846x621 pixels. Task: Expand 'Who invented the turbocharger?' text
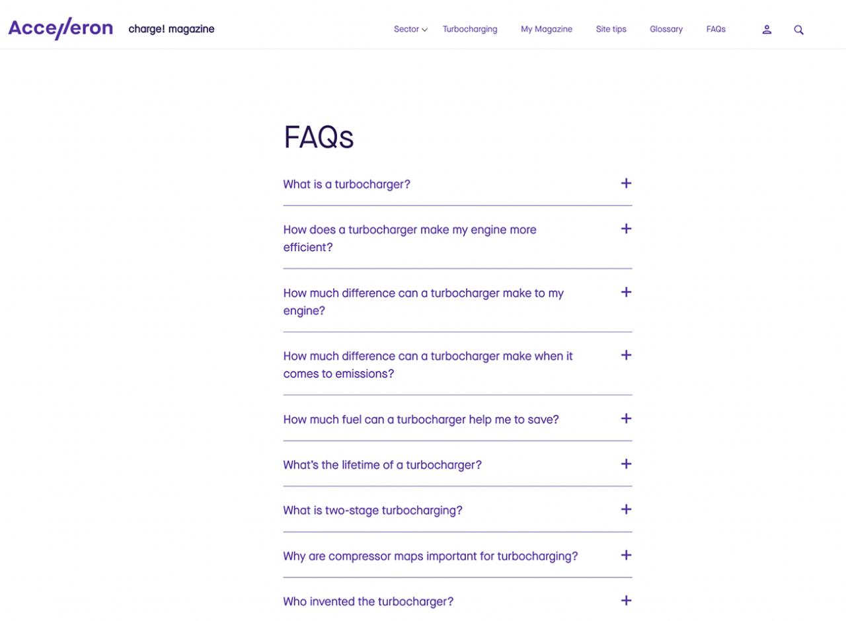pos(368,602)
